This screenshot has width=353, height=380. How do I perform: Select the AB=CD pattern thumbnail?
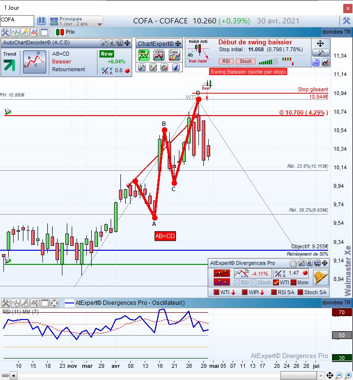coord(35,62)
